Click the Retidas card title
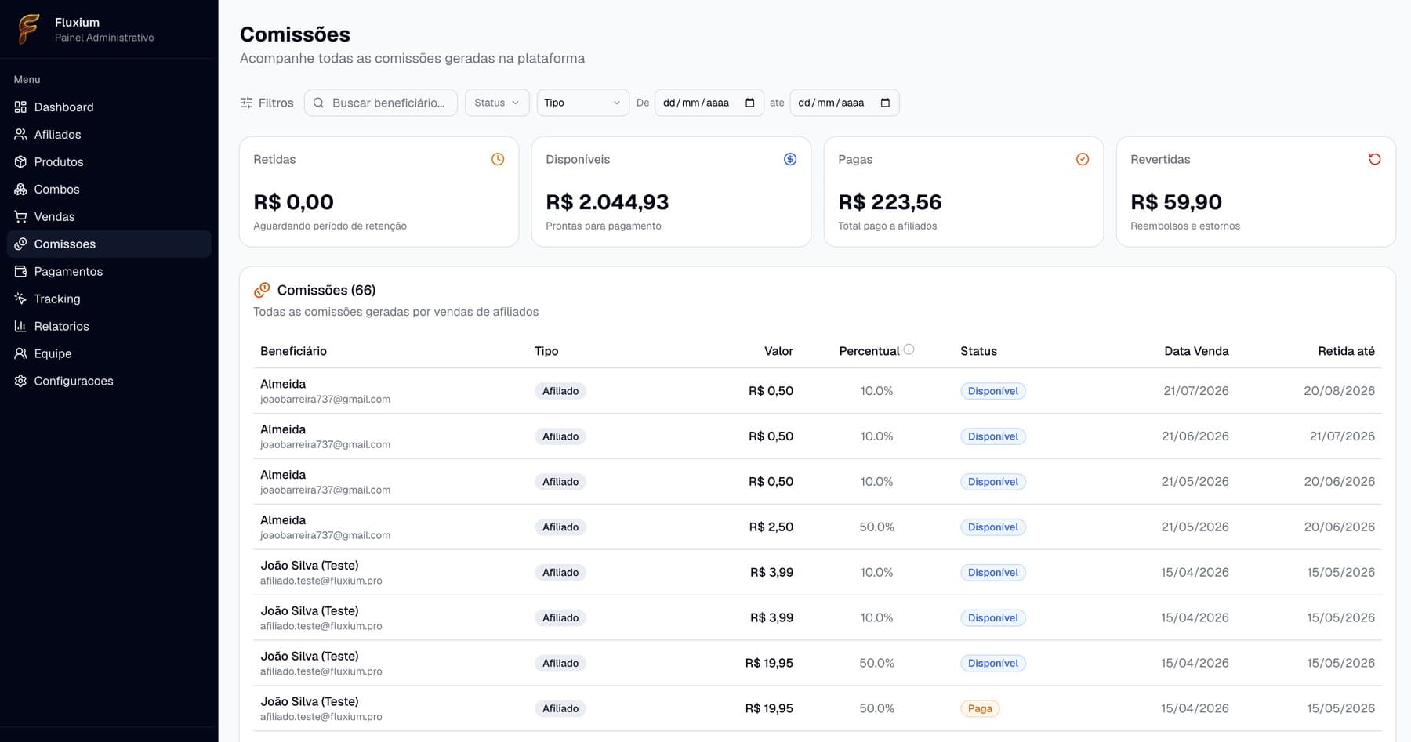Image resolution: width=1411 pixels, height=742 pixels. tap(274, 159)
